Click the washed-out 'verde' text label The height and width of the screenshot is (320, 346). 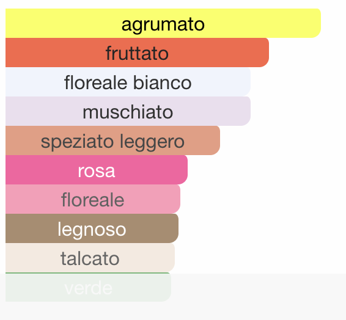click(88, 288)
